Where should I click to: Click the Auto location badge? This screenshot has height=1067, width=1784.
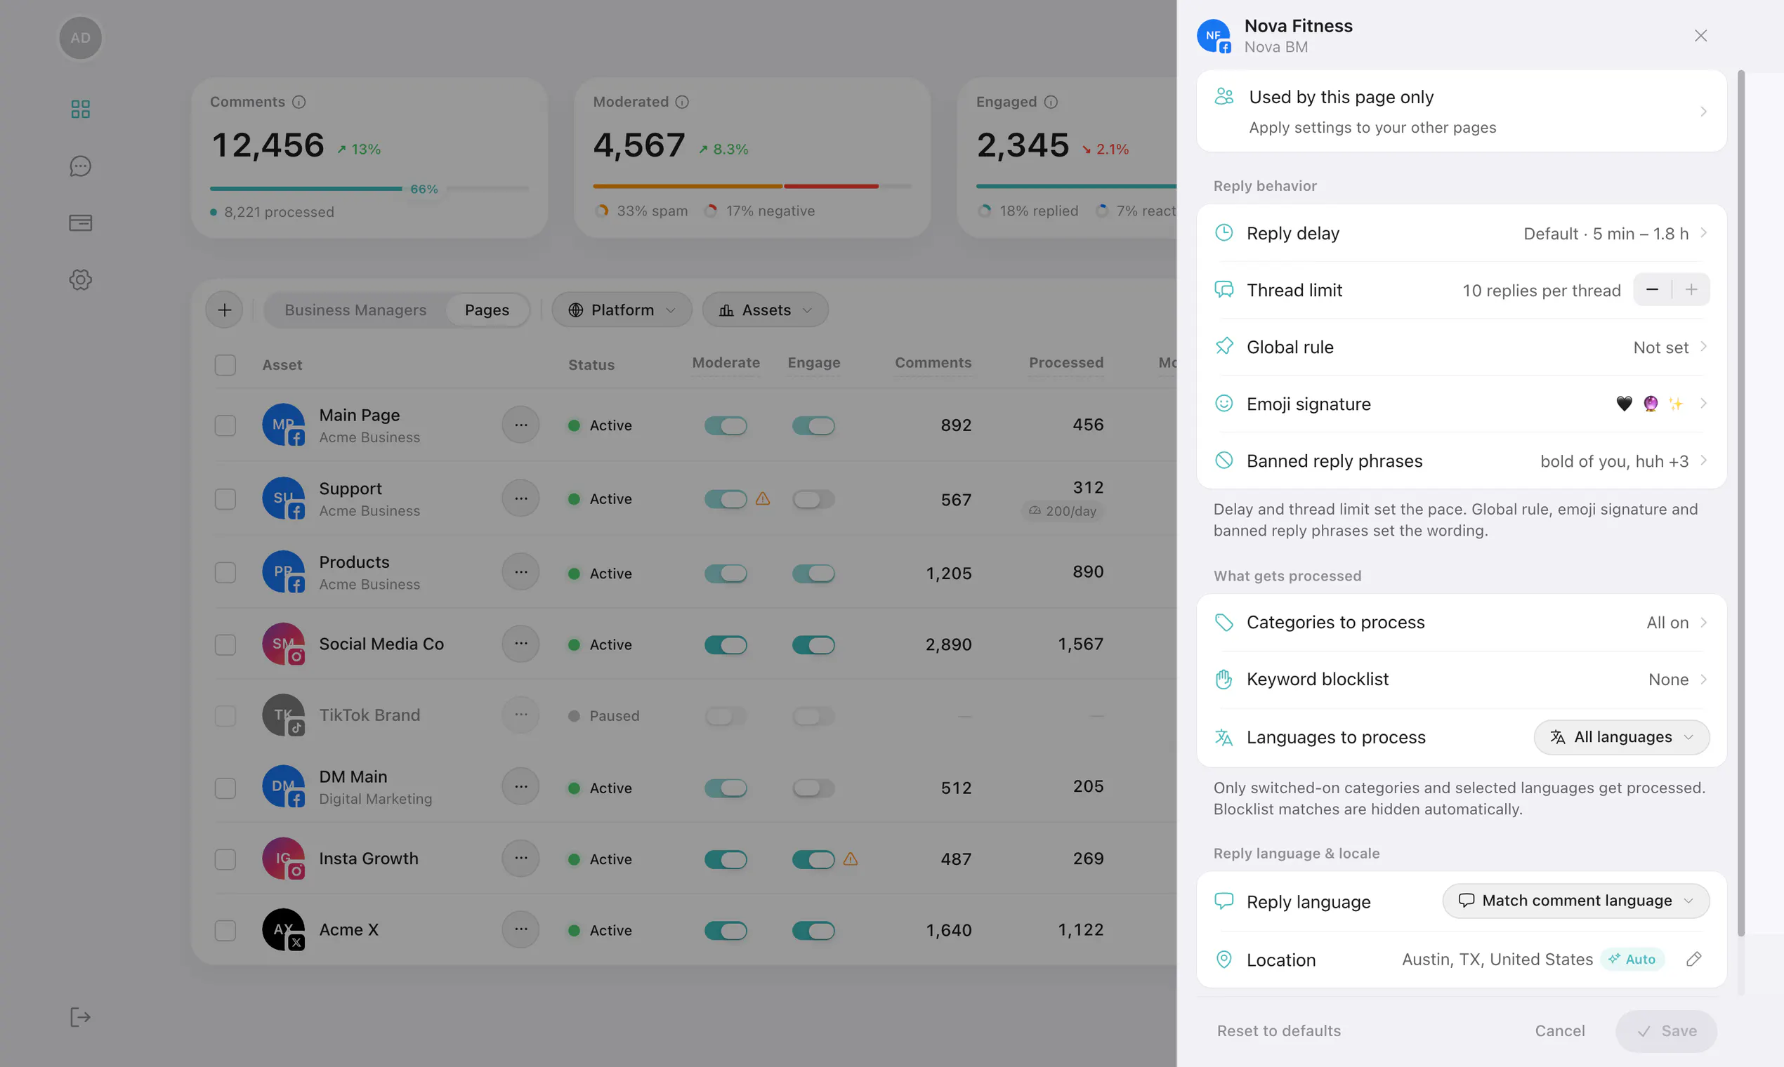(1633, 958)
